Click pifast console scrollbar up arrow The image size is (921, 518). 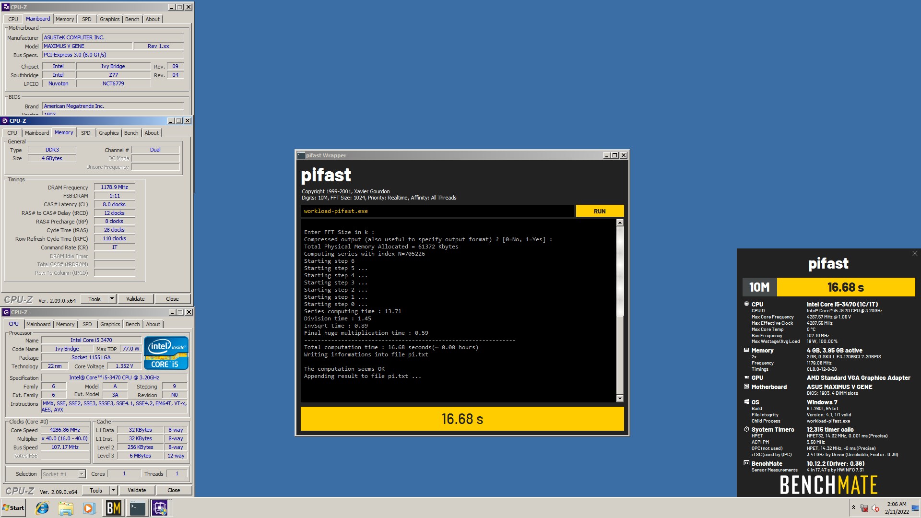click(x=620, y=223)
